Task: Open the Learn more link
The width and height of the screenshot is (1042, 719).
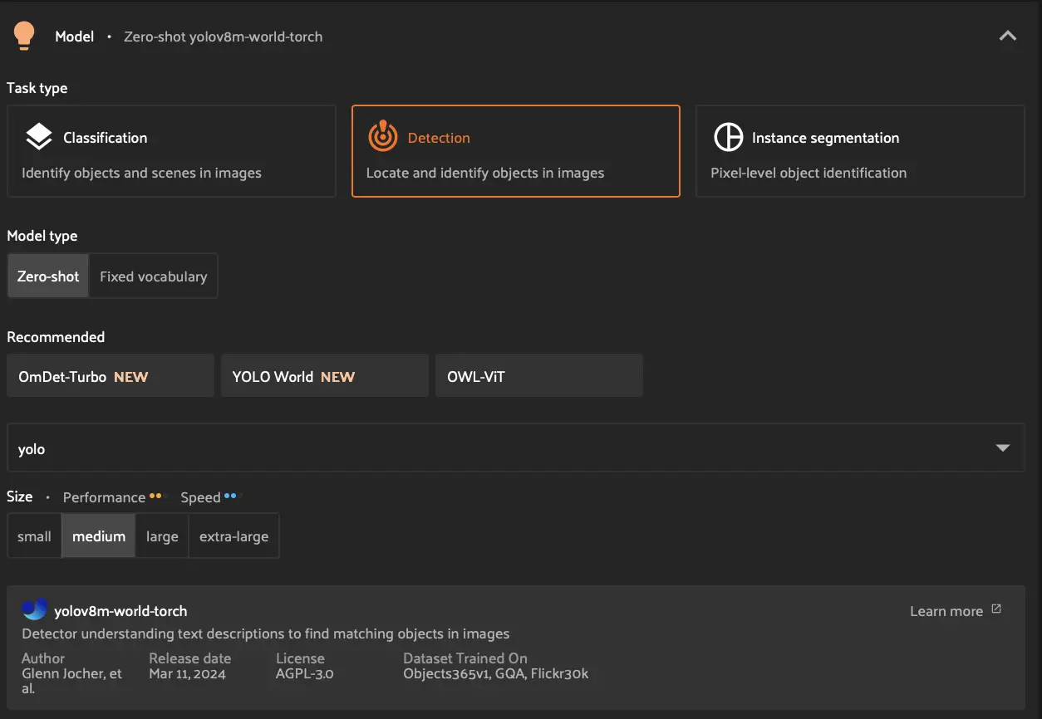Action: 946,611
